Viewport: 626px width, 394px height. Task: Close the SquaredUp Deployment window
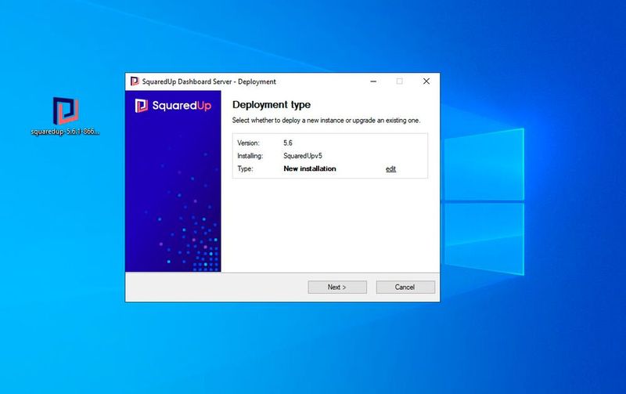coord(426,81)
